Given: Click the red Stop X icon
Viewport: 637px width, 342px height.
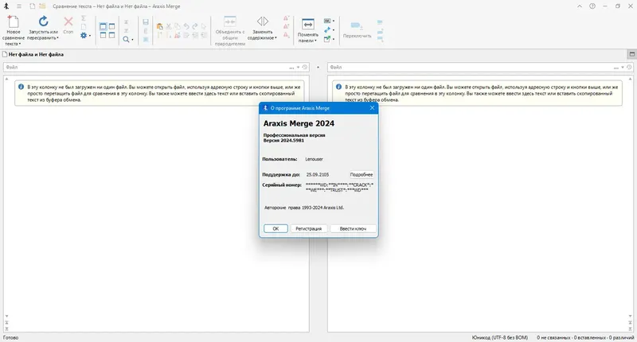Looking at the screenshot, I should [x=68, y=21].
